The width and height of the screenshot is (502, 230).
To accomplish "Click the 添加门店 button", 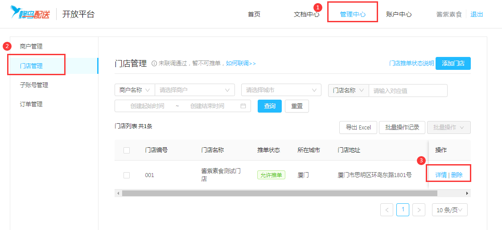I will [x=453, y=64].
